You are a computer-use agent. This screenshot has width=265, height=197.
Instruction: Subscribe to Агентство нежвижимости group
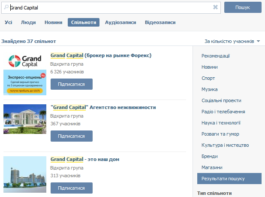[x=72, y=136]
